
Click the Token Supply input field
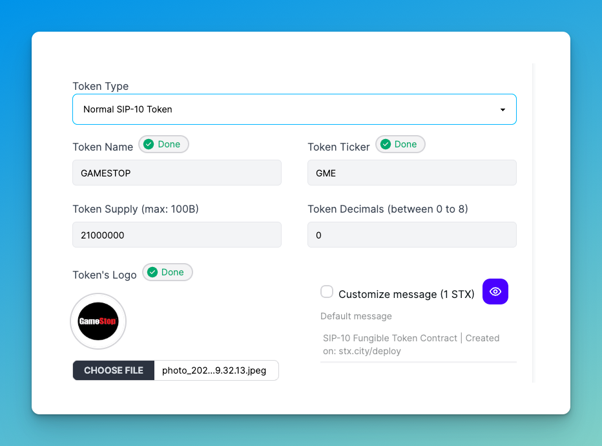coord(177,235)
